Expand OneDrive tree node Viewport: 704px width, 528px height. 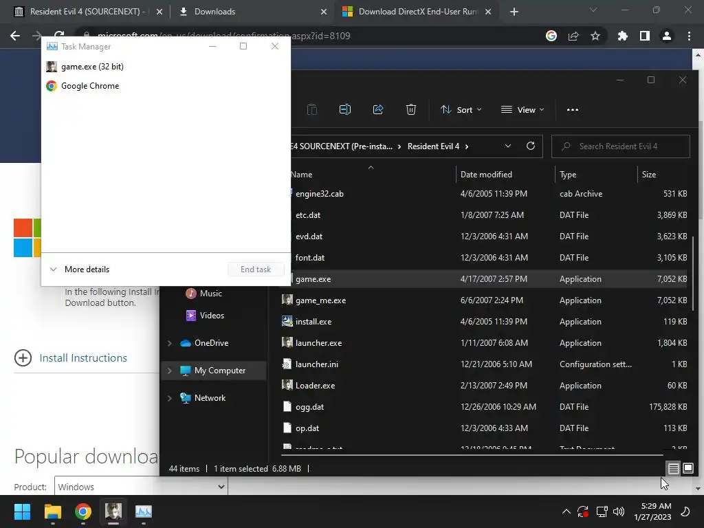pos(170,343)
